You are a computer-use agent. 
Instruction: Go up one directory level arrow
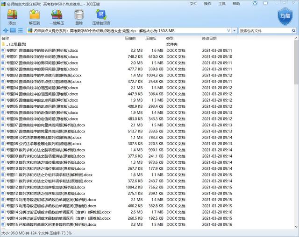click(x=6, y=30)
